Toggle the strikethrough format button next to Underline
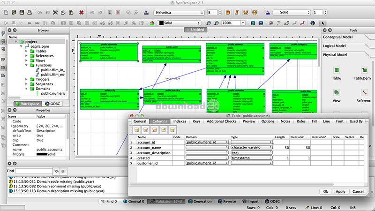 (255, 13)
